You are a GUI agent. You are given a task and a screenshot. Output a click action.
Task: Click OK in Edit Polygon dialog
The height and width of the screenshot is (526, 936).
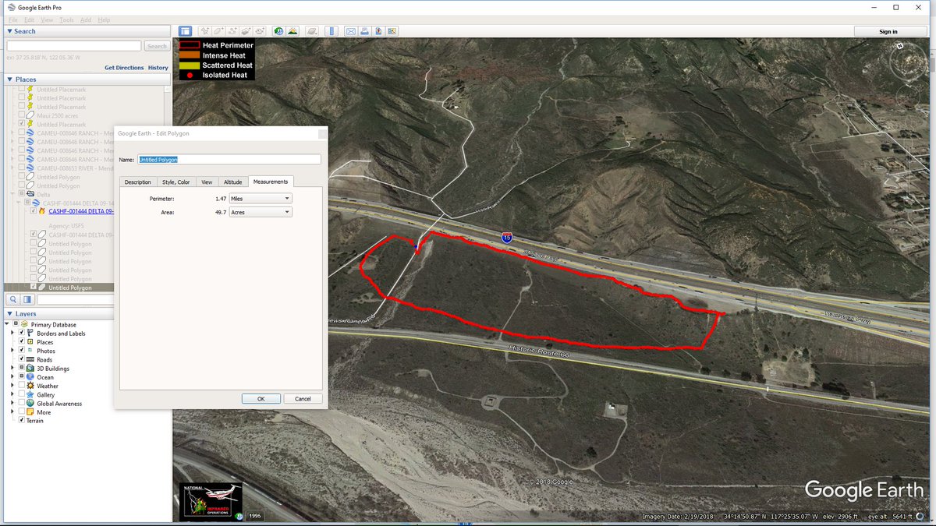click(x=261, y=398)
